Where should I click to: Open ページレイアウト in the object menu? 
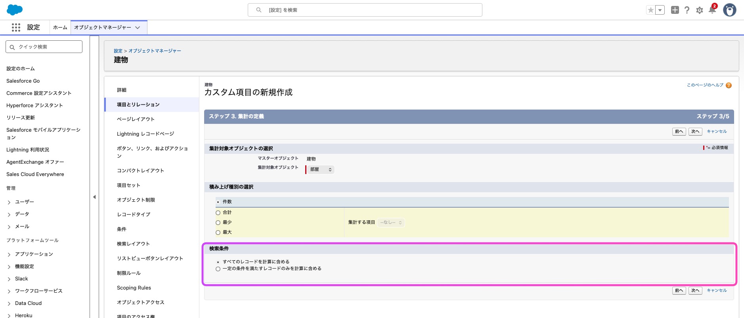136,119
